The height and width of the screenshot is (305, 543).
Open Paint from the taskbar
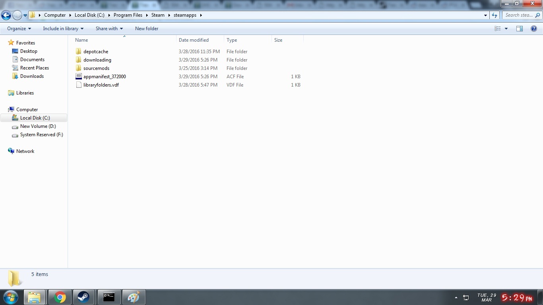click(x=134, y=297)
